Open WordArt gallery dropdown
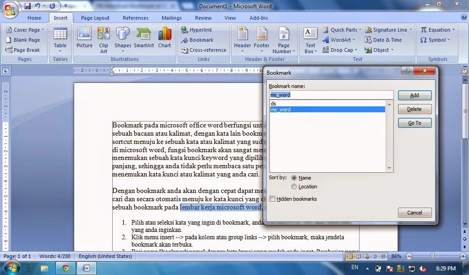The image size is (469, 275). click(x=338, y=40)
